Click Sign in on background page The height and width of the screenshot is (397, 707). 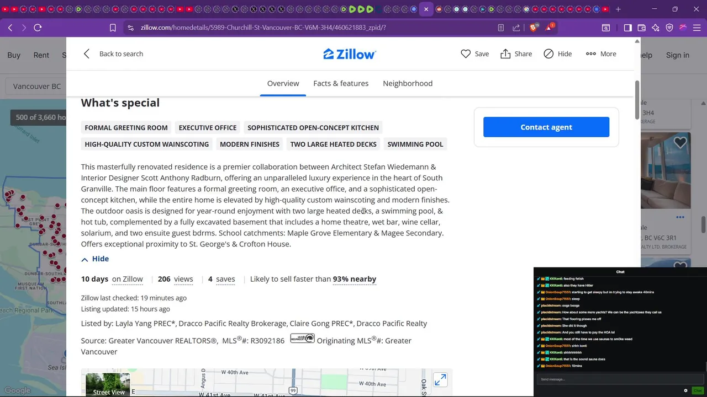[x=678, y=55]
